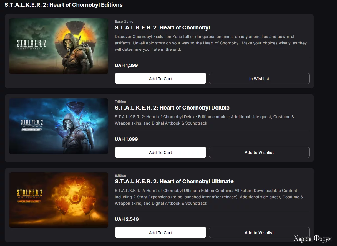
Task: Open the orange Ultimate Edition cover thumbnail
Action: pos(59,200)
